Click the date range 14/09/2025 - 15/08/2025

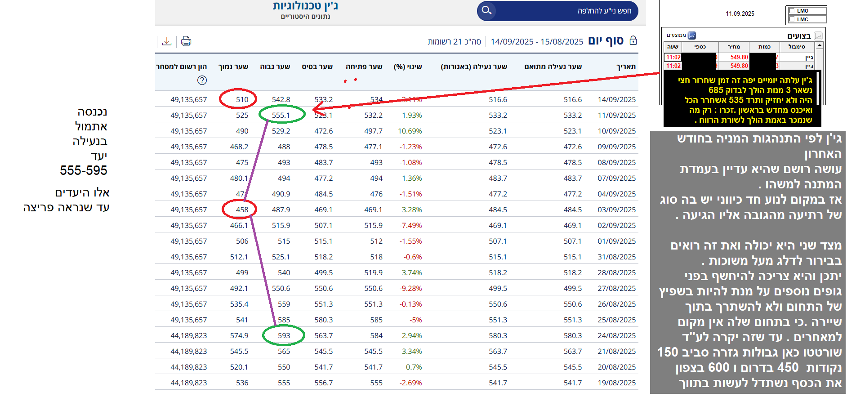[x=537, y=41]
